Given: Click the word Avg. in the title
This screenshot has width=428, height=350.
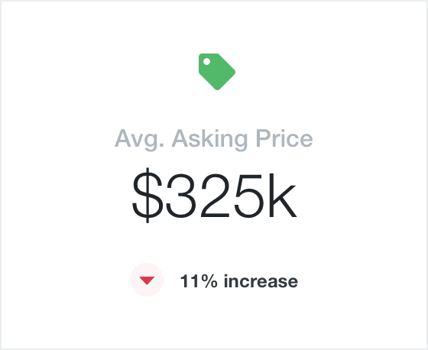Looking at the screenshot, I should (139, 139).
